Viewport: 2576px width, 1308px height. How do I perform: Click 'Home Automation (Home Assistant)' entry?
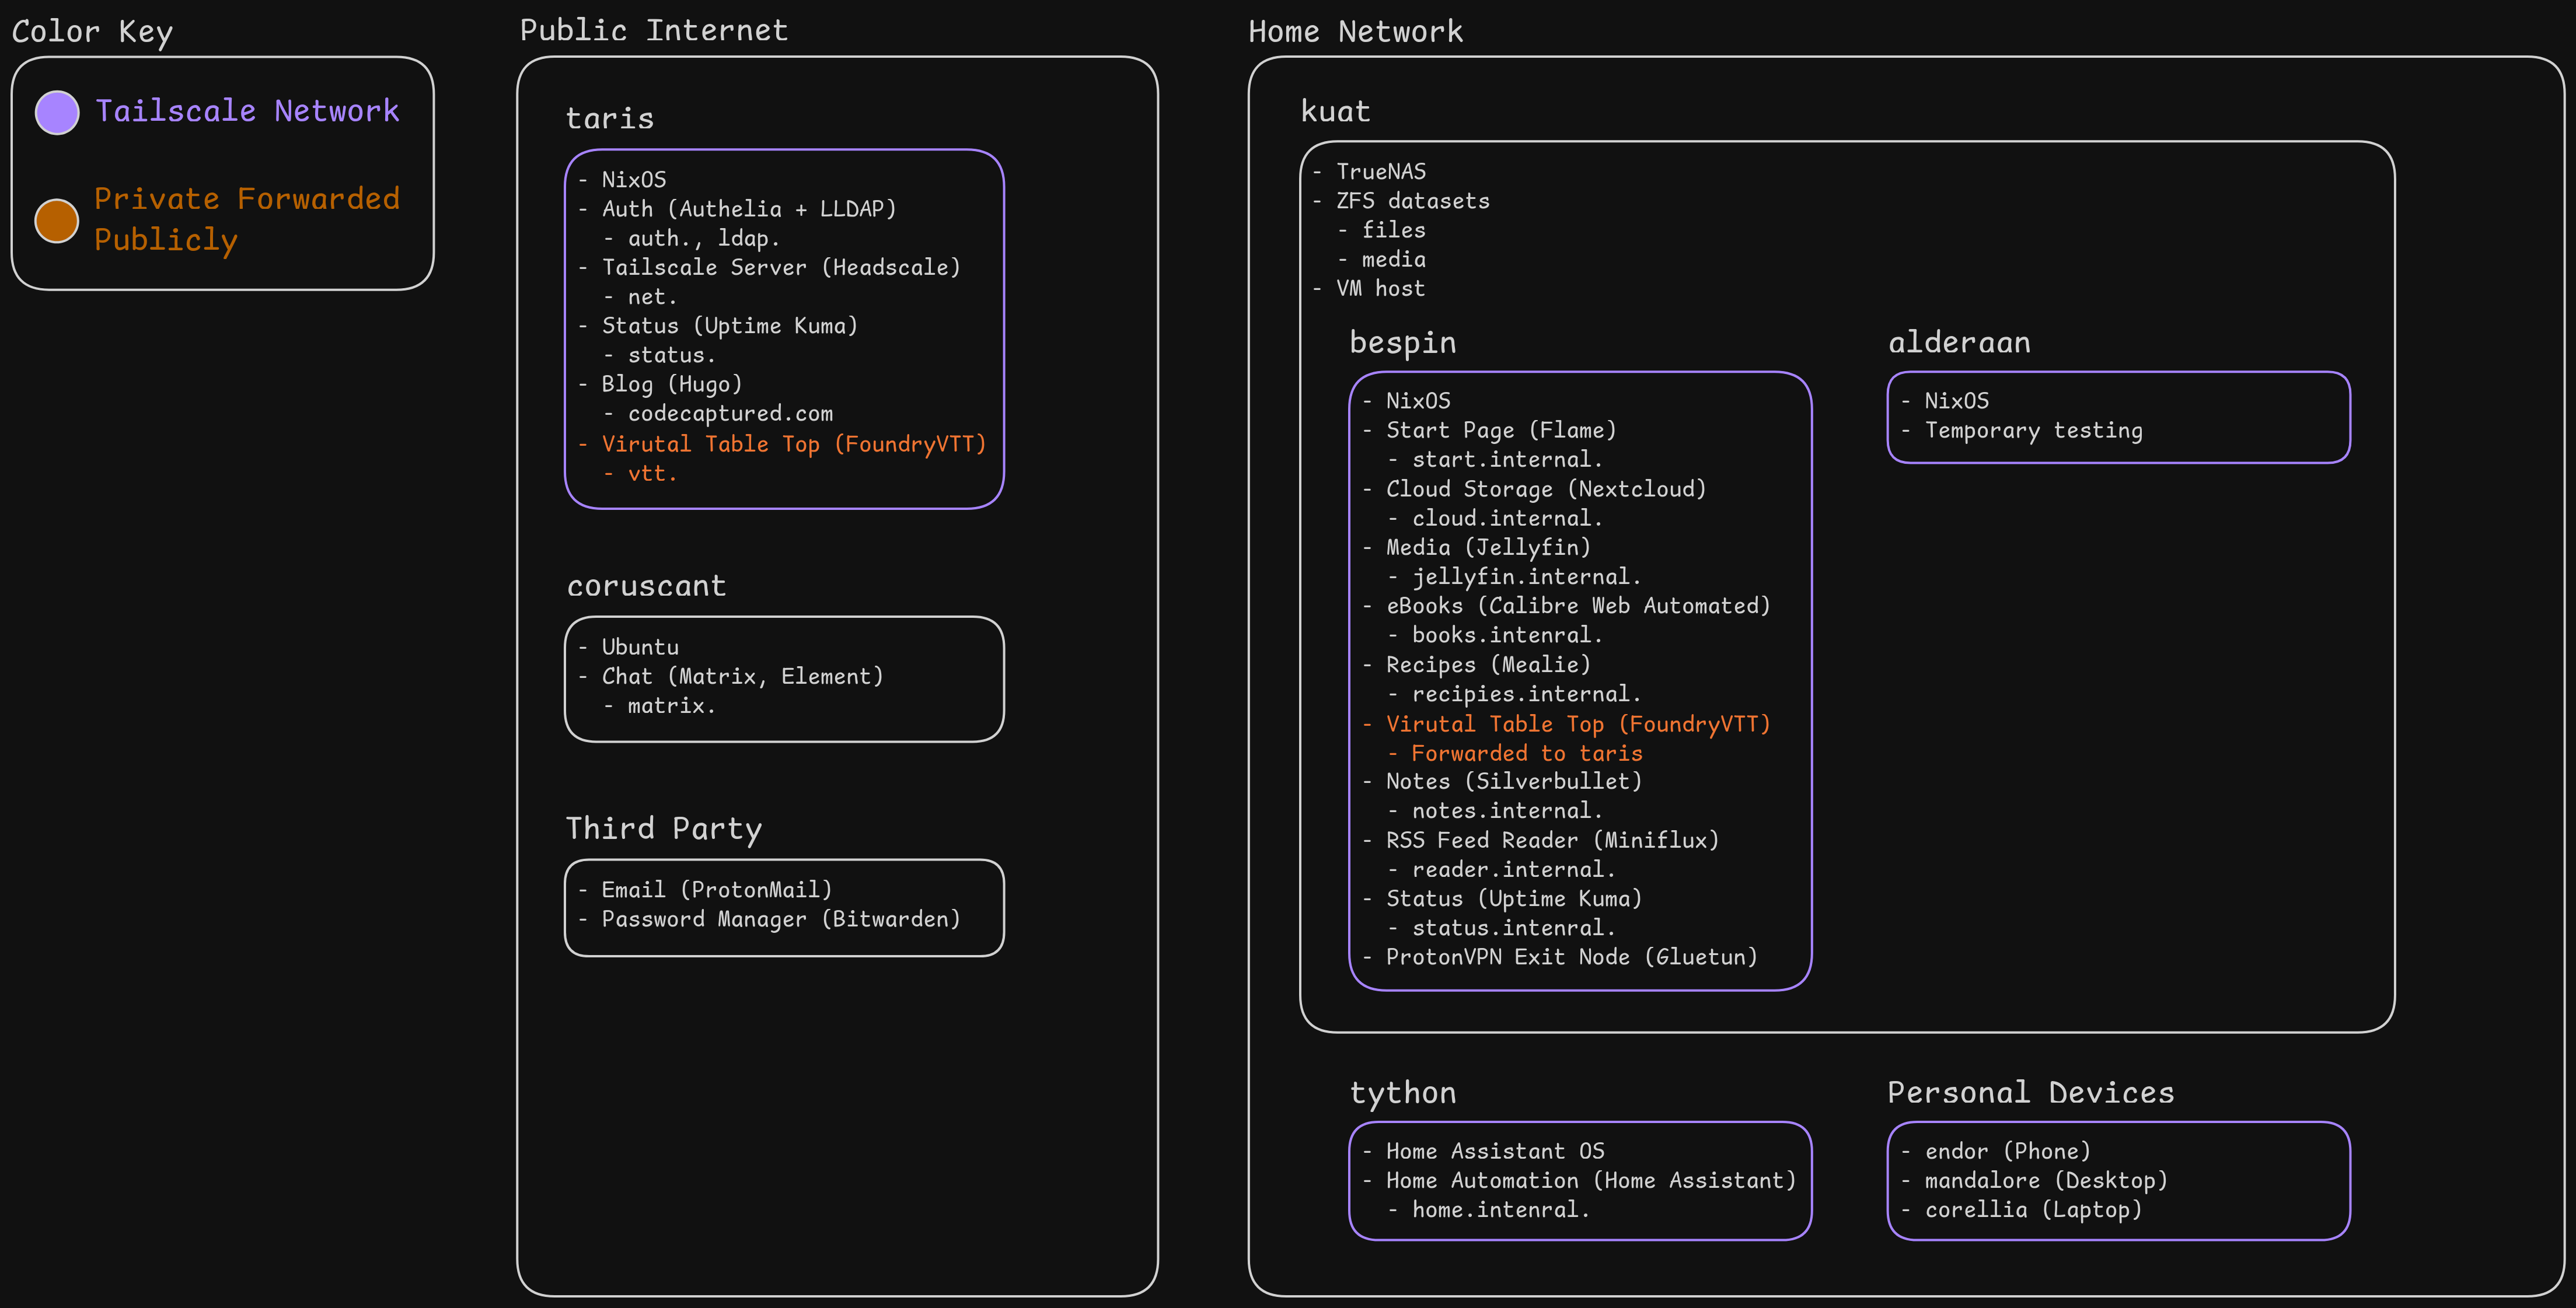pyautogui.click(x=1591, y=1181)
